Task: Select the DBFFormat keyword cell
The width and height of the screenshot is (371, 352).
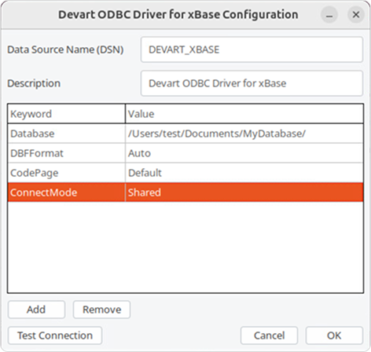Action: click(x=67, y=153)
